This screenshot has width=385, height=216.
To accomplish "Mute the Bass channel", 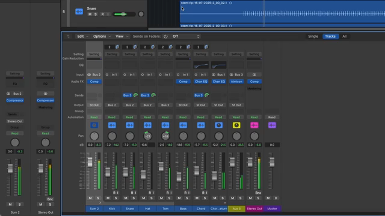I will click(179, 198).
